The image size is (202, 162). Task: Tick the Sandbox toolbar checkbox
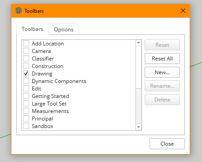coord(26,126)
